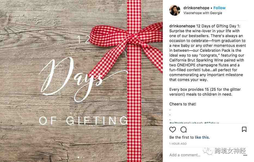This screenshot has height=162, width=254.
Task: Click the 'like this' link
Action: tap(202, 137)
